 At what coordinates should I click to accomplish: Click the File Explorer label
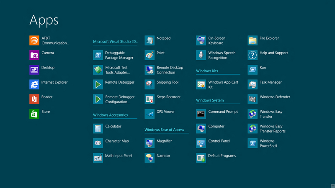pos(269,38)
